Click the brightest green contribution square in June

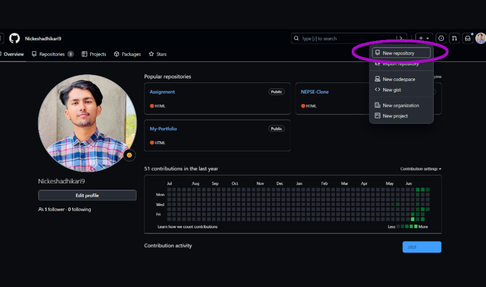413,219
